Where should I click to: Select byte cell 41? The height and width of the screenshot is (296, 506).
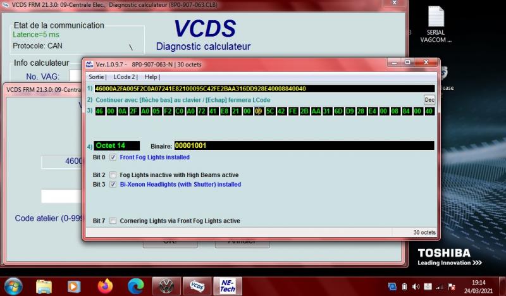tap(213, 111)
